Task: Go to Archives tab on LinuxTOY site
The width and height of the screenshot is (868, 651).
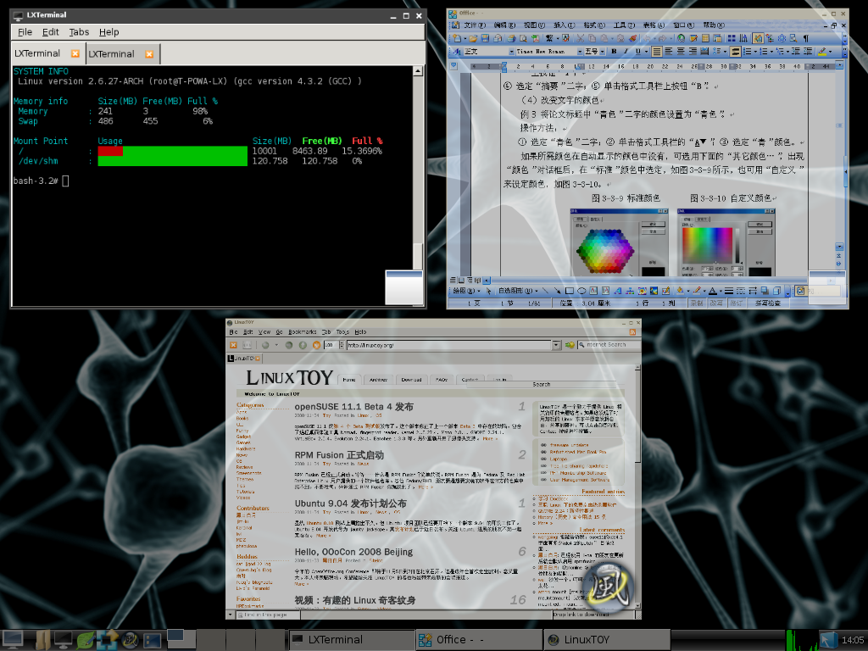Action: pyautogui.click(x=379, y=380)
